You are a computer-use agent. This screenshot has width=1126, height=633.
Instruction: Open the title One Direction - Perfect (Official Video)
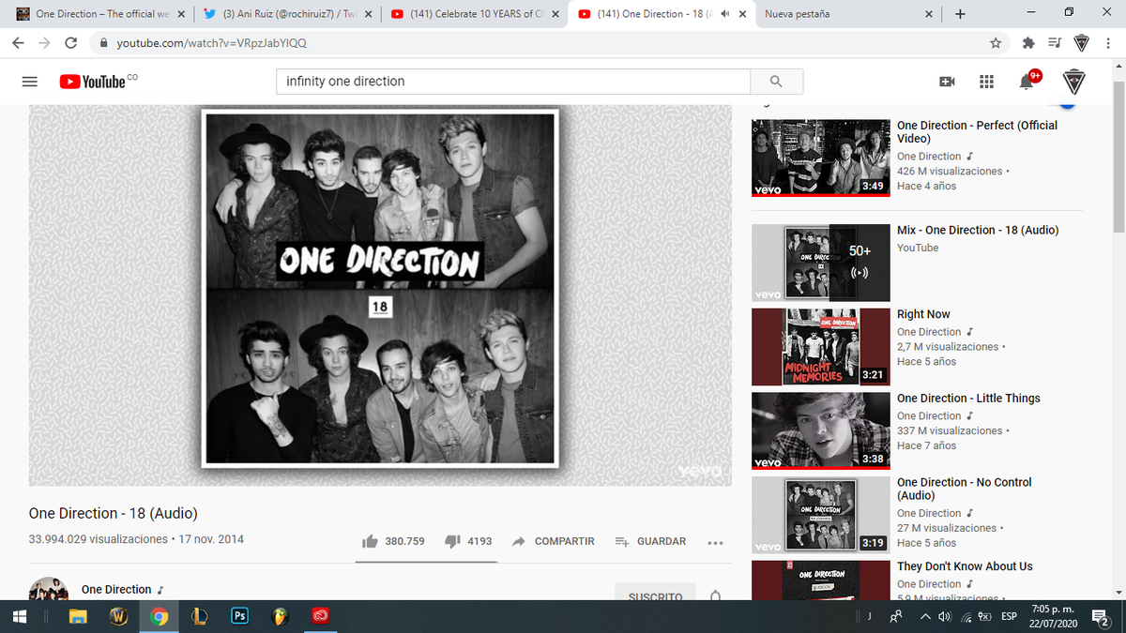977,131
